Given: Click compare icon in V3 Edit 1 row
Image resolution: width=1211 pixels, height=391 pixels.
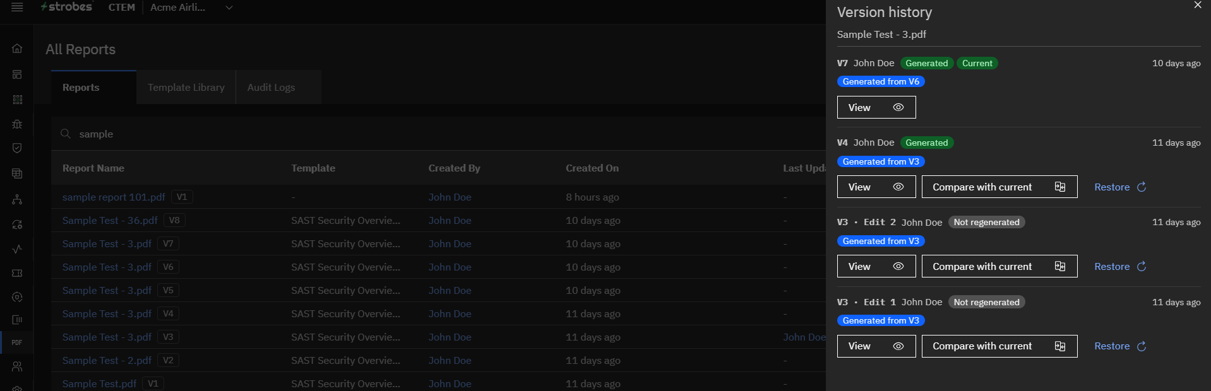Looking at the screenshot, I should [x=1060, y=346].
